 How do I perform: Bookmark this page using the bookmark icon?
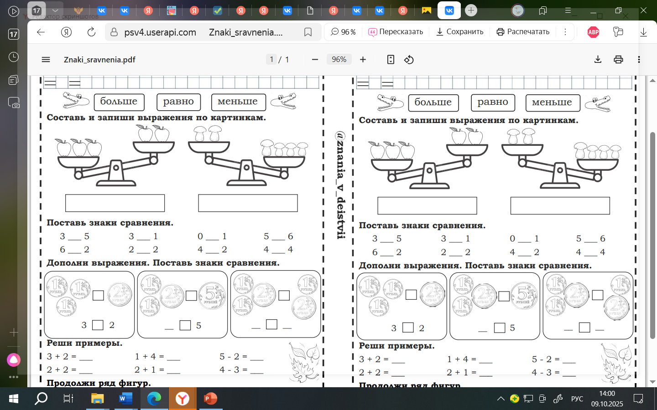point(308,32)
